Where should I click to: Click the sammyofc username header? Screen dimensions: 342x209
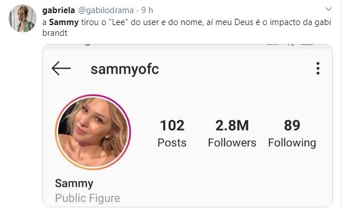125,69
